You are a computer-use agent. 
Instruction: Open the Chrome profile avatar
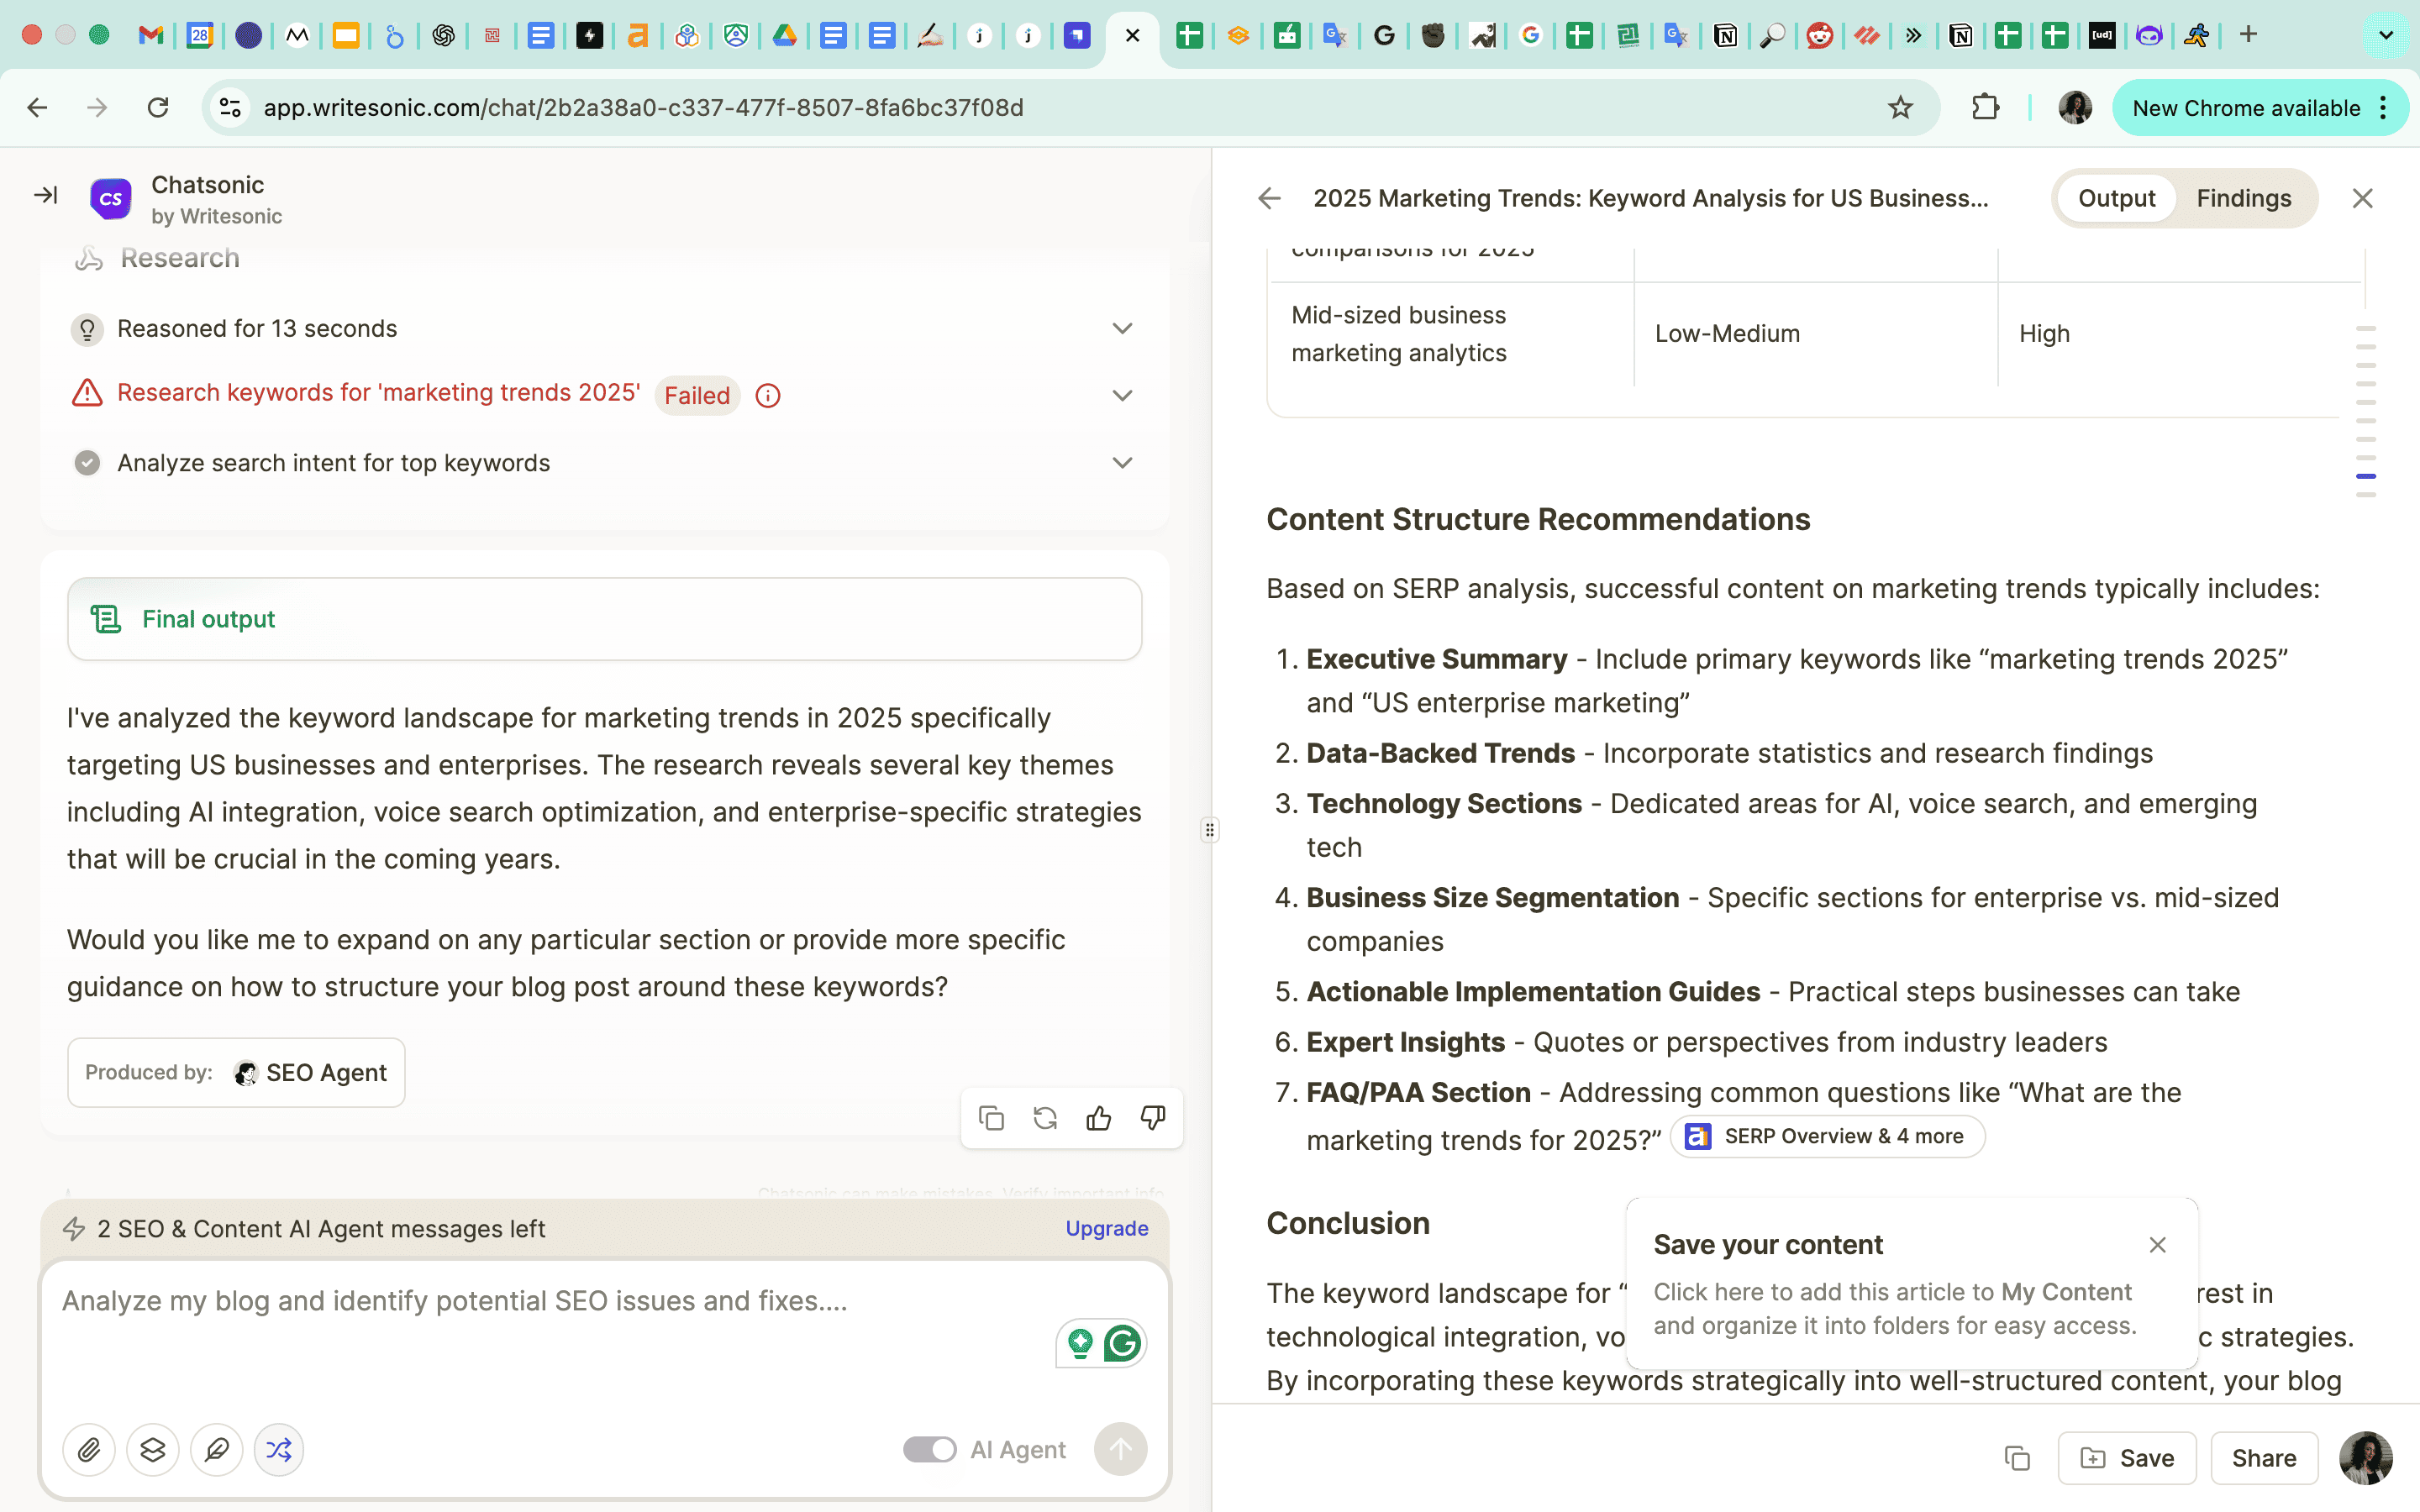coord(2075,107)
